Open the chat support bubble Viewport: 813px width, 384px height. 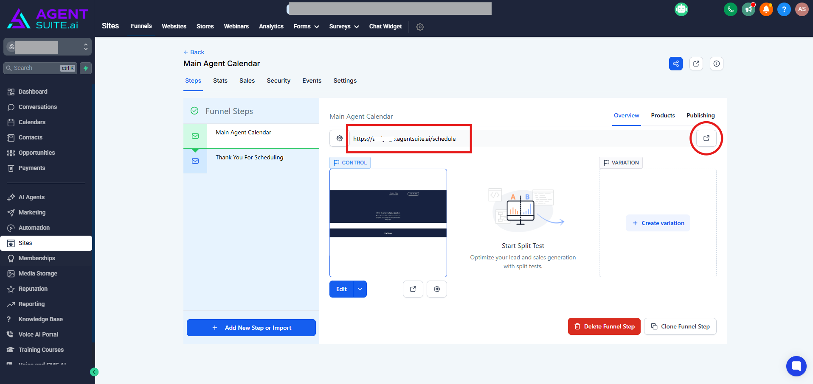tap(796, 366)
